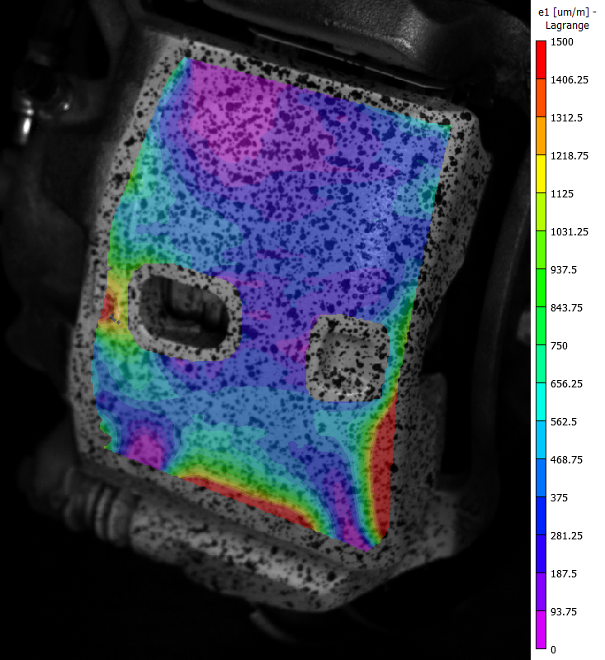Click the 93.75 scale label
605x660 pixels.
pyautogui.click(x=564, y=612)
